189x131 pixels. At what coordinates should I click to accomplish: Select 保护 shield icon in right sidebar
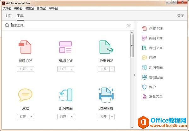tap(144, 87)
